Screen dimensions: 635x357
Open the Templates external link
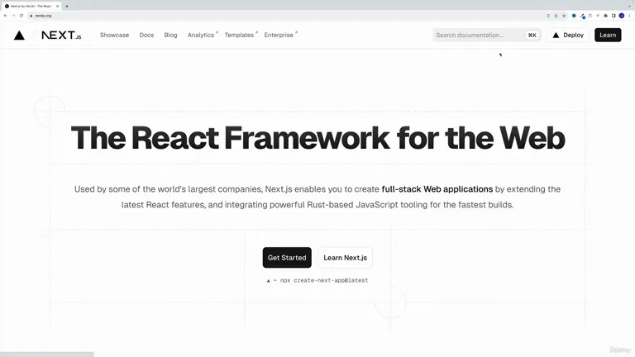[x=241, y=36]
